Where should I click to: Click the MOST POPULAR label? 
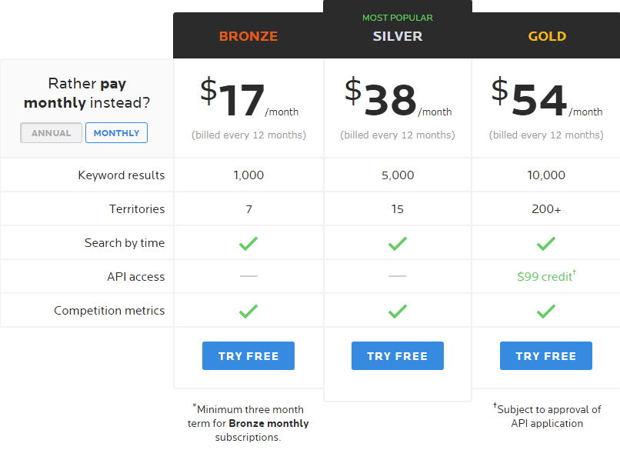(398, 18)
